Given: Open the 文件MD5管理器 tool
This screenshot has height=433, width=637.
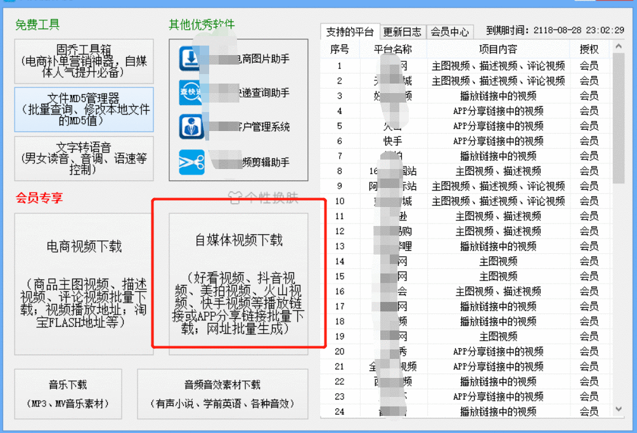Looking at the screenshot, I should (82, 110).
